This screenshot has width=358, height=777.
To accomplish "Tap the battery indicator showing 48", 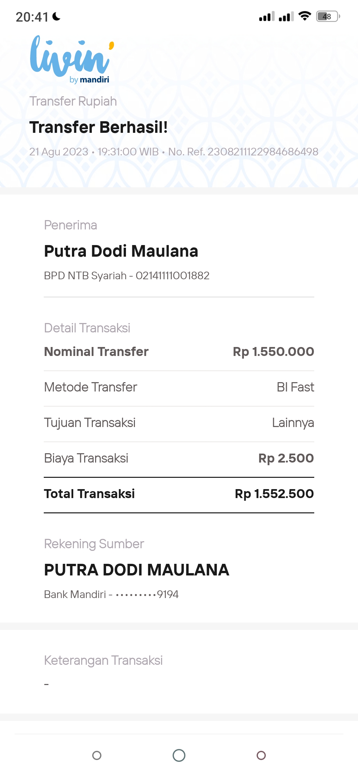I will click(328, 16).
